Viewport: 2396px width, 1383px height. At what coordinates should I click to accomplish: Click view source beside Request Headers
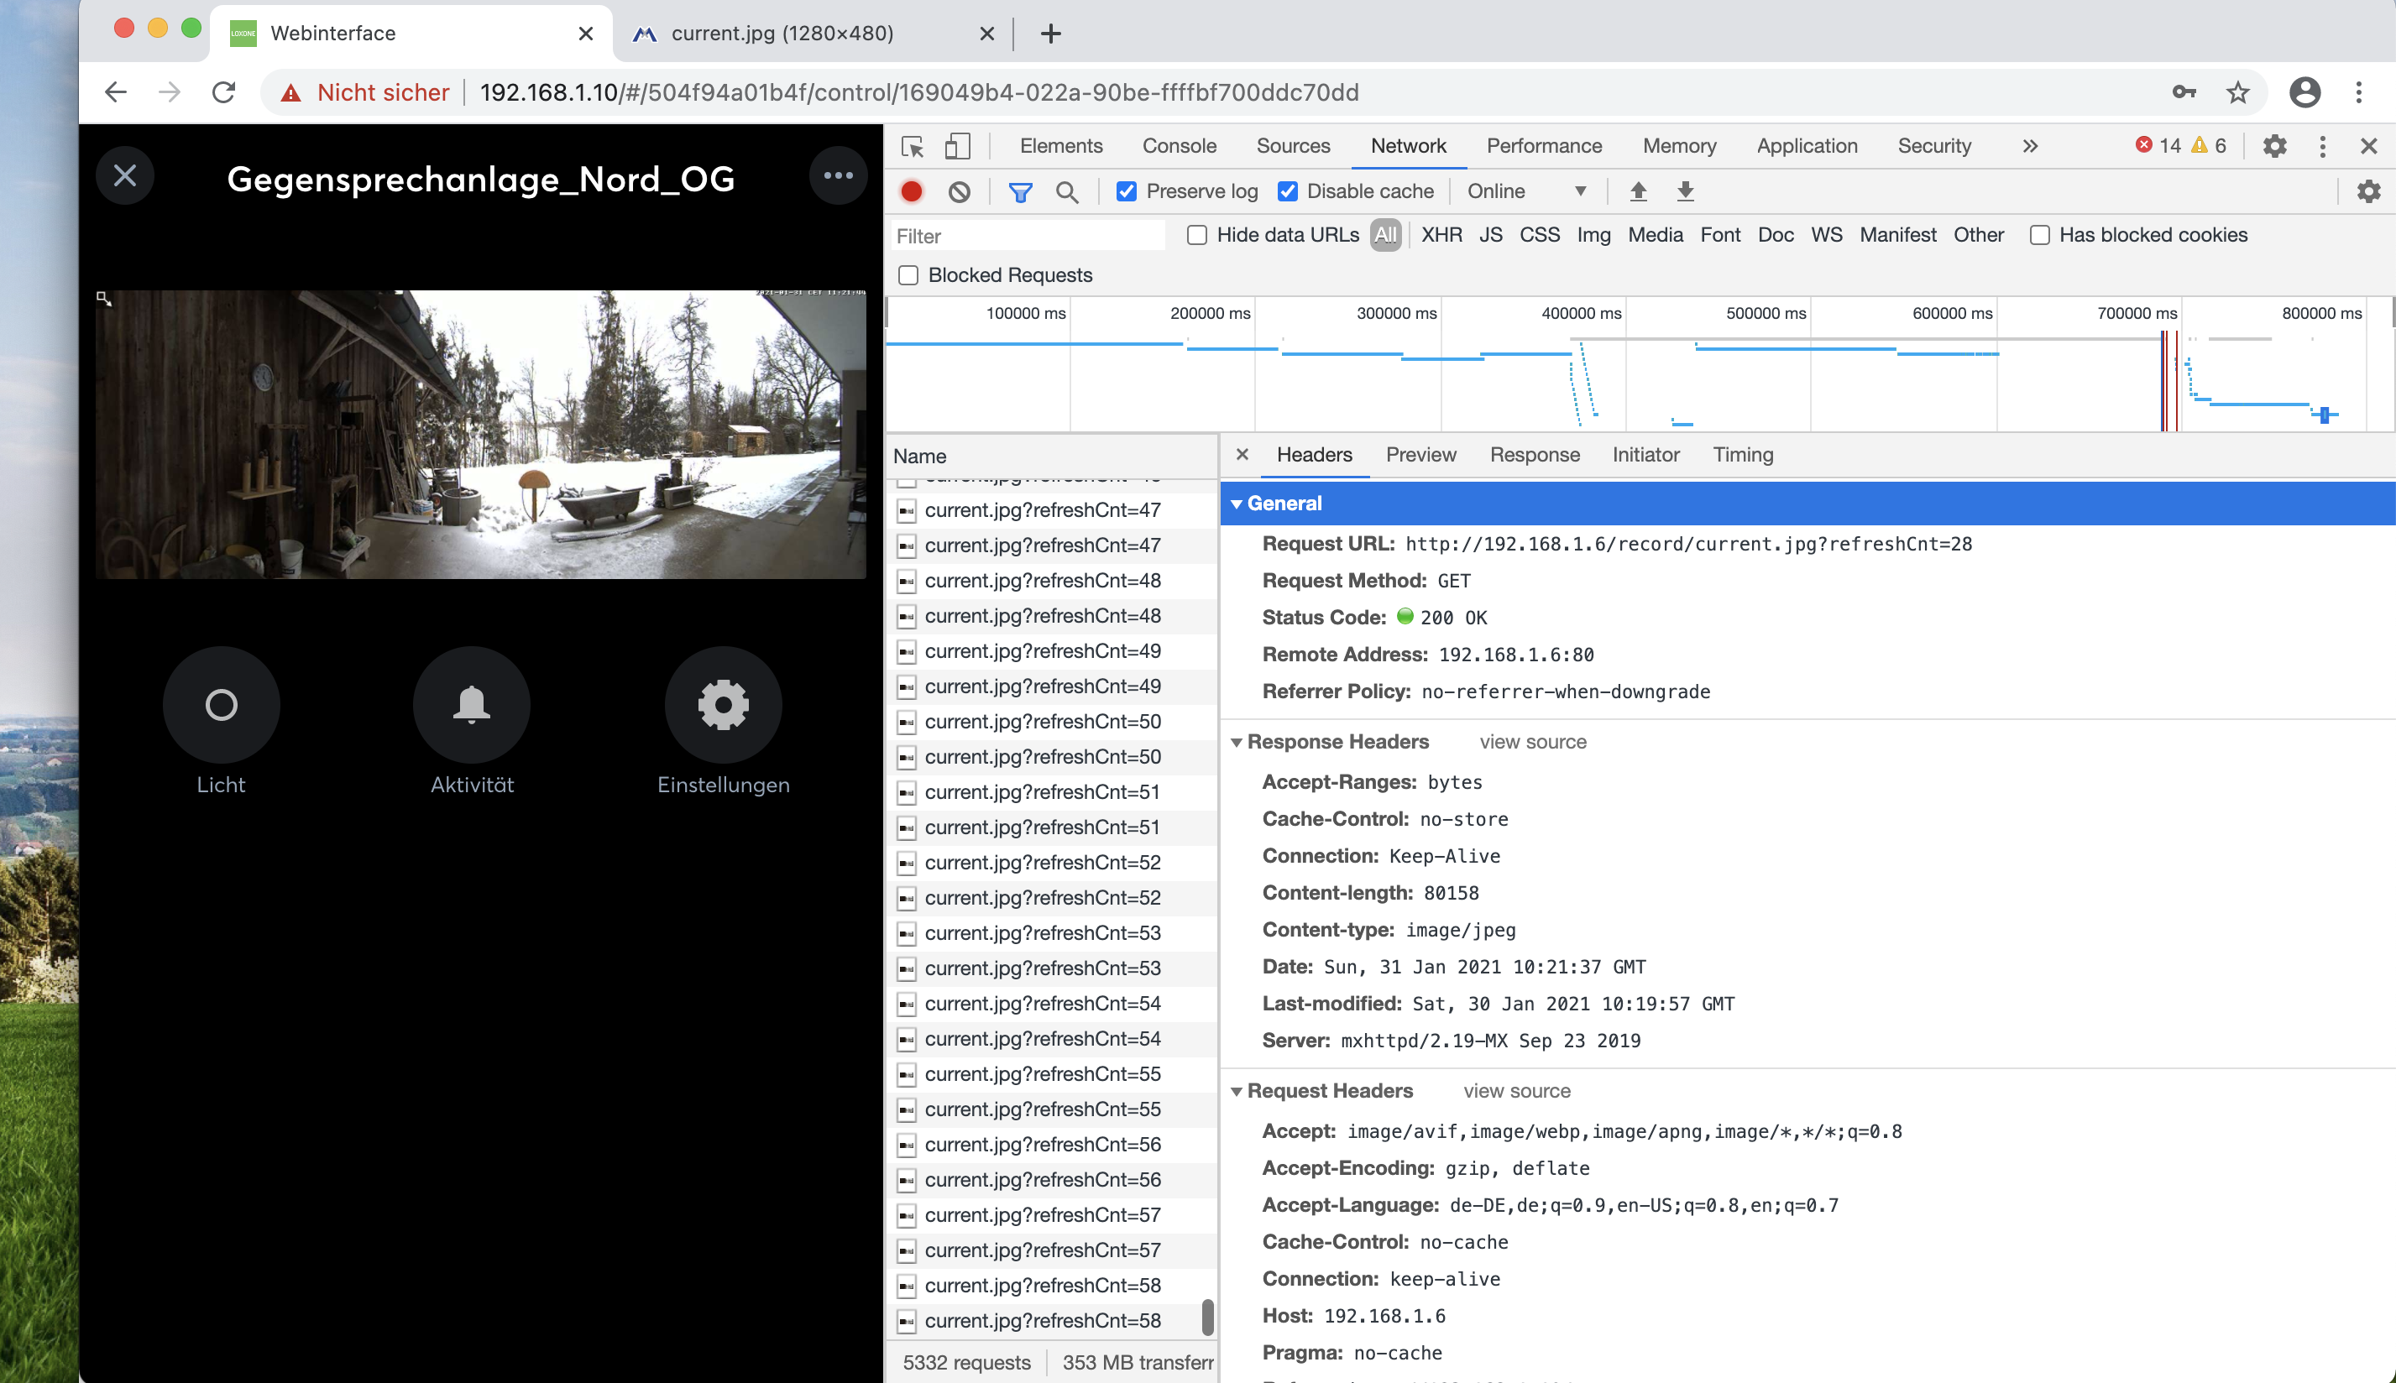[1516, 1090]
